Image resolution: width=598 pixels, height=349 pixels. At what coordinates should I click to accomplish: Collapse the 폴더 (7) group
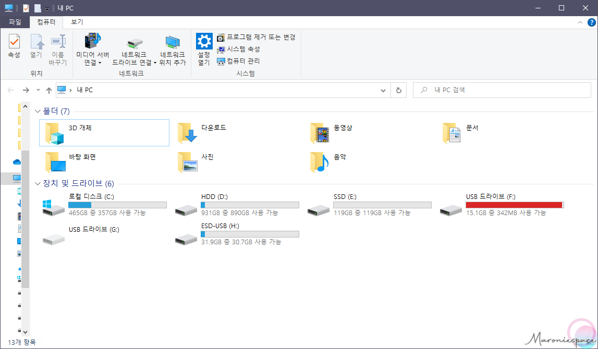point(38,111)
